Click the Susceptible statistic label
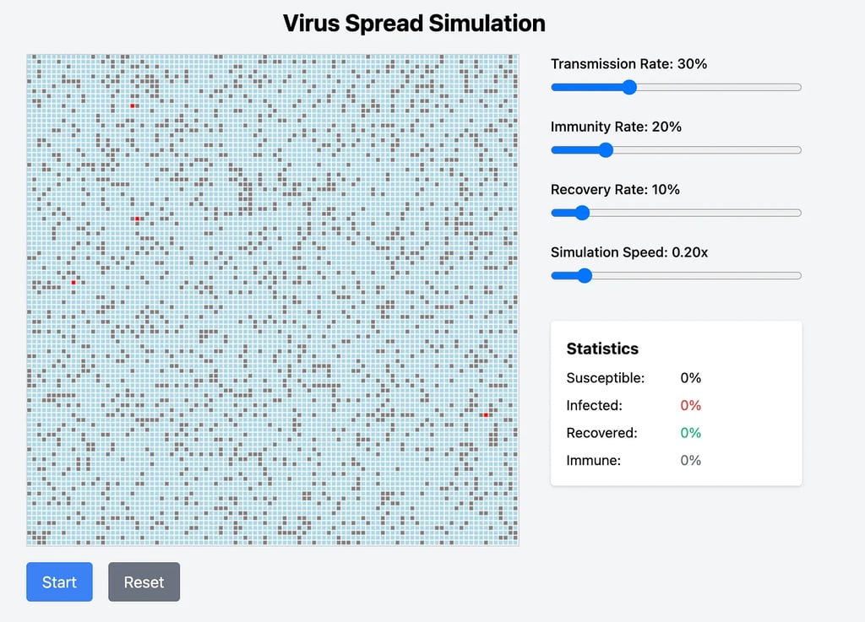 click(x=605, y=378)
